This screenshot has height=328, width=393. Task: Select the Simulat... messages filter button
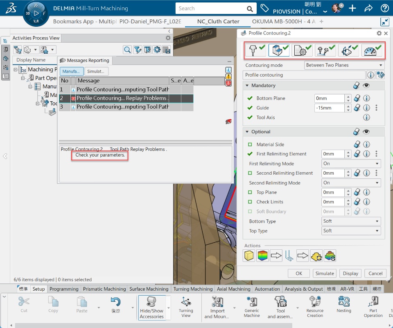click(x=96, y=71)
